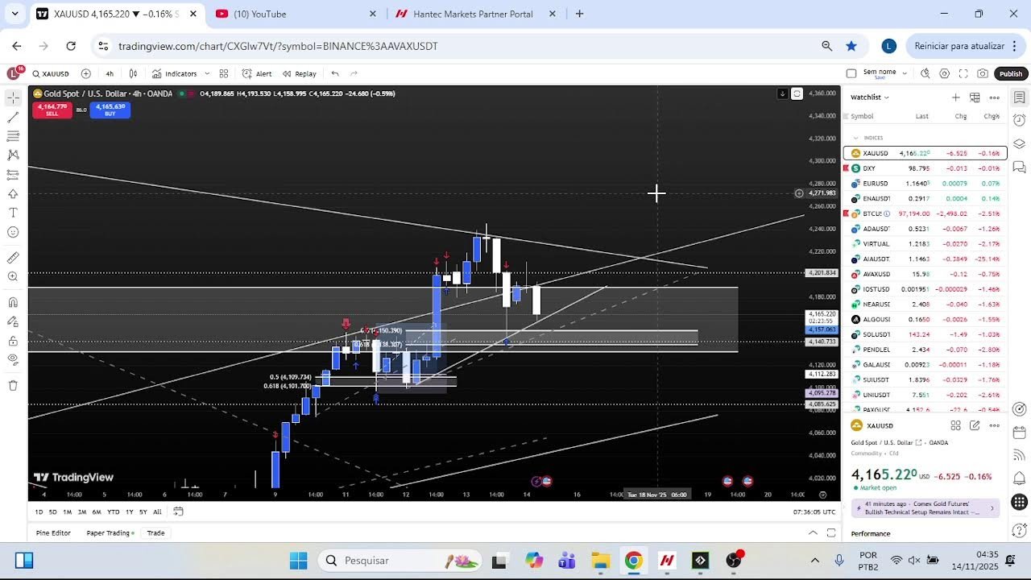The width and height of the screenshot is (1031, 580).
Task: Click the trash remove objects icon
Action: [x=13, y=385]
